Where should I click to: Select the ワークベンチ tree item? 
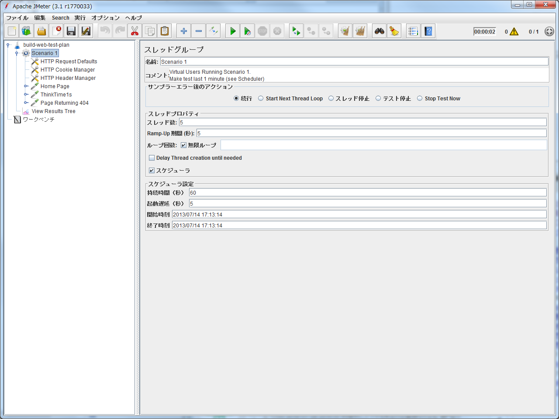pyautogui.click(x=39, y=120)
